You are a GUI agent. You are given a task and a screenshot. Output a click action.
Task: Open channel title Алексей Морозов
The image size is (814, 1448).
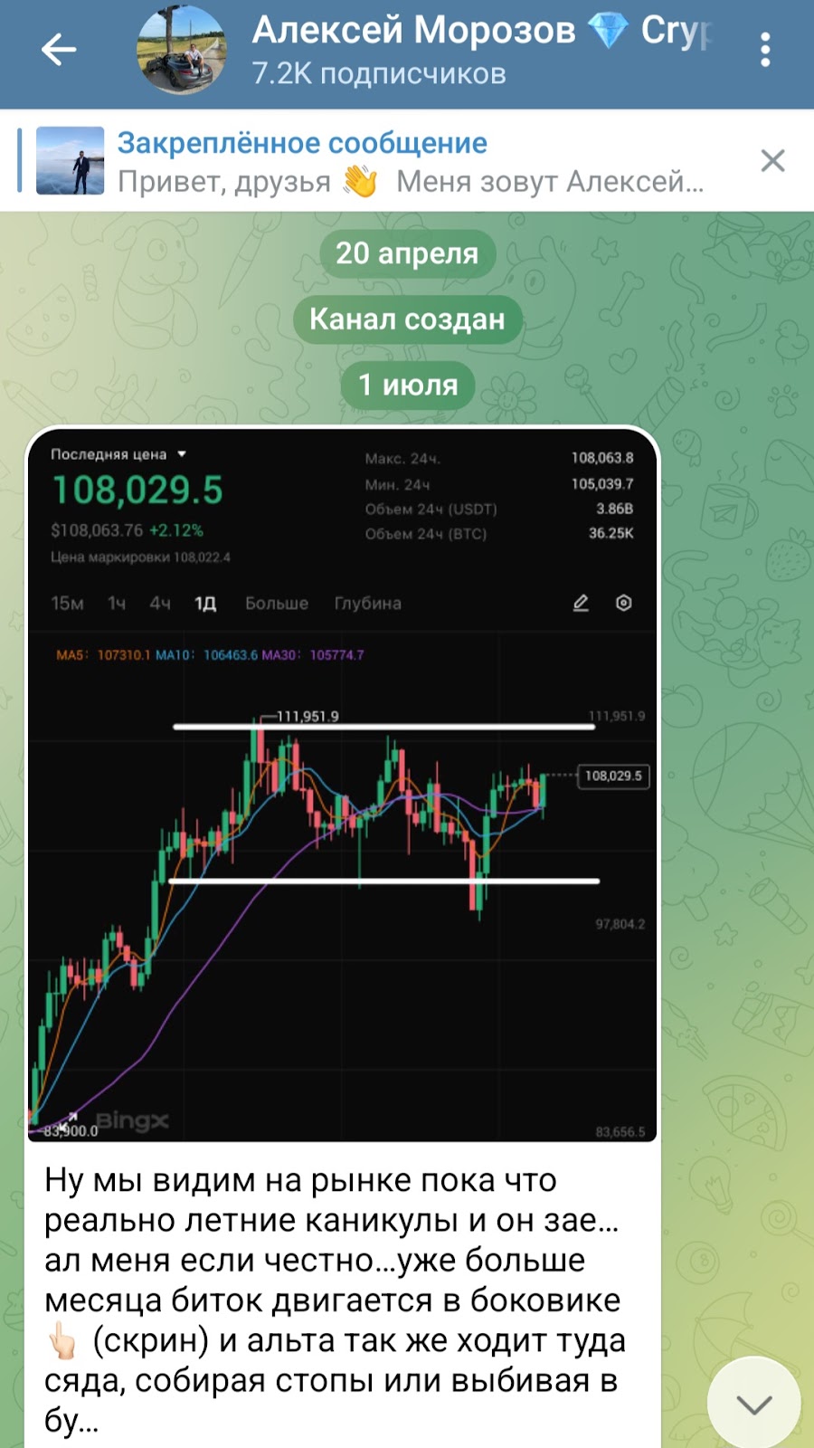point(413,31)
